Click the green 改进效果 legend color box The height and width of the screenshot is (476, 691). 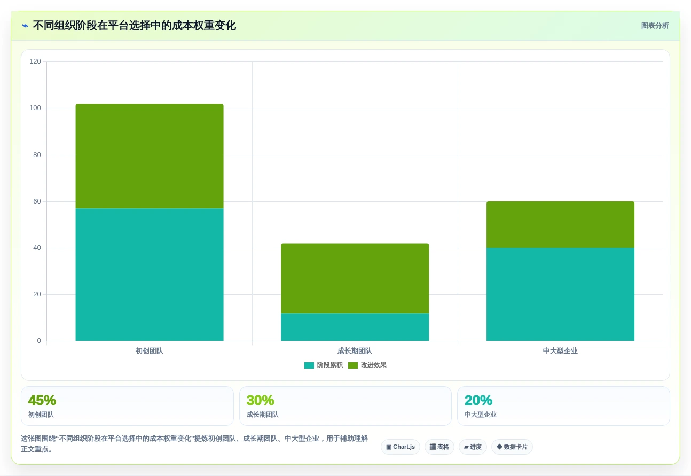coord(353,365)
